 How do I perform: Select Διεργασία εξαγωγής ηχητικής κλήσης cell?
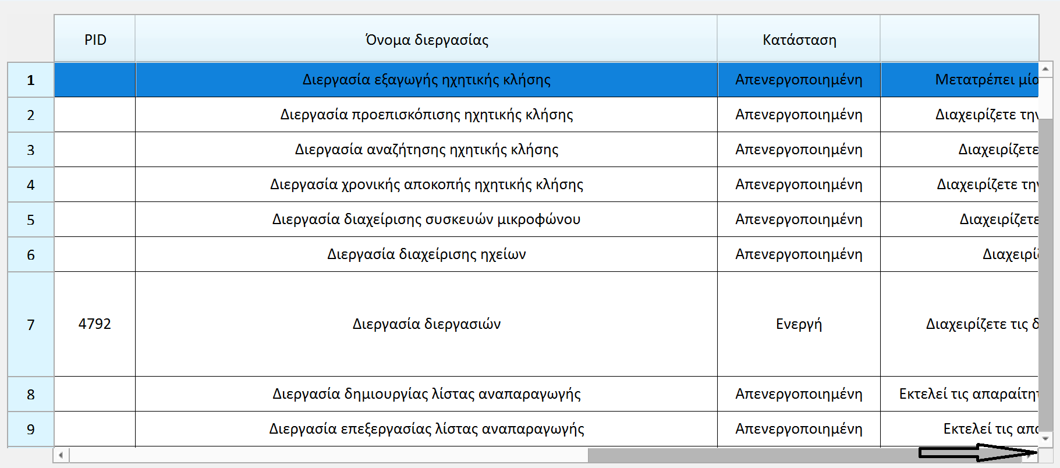(x=426, y=80)
